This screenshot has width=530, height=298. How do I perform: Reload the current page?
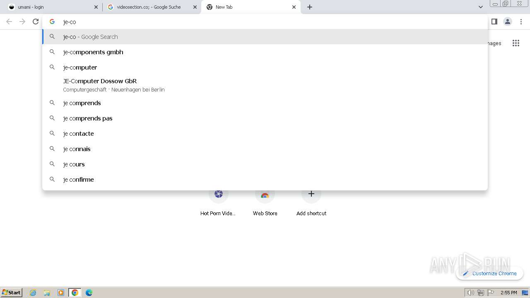36,22
